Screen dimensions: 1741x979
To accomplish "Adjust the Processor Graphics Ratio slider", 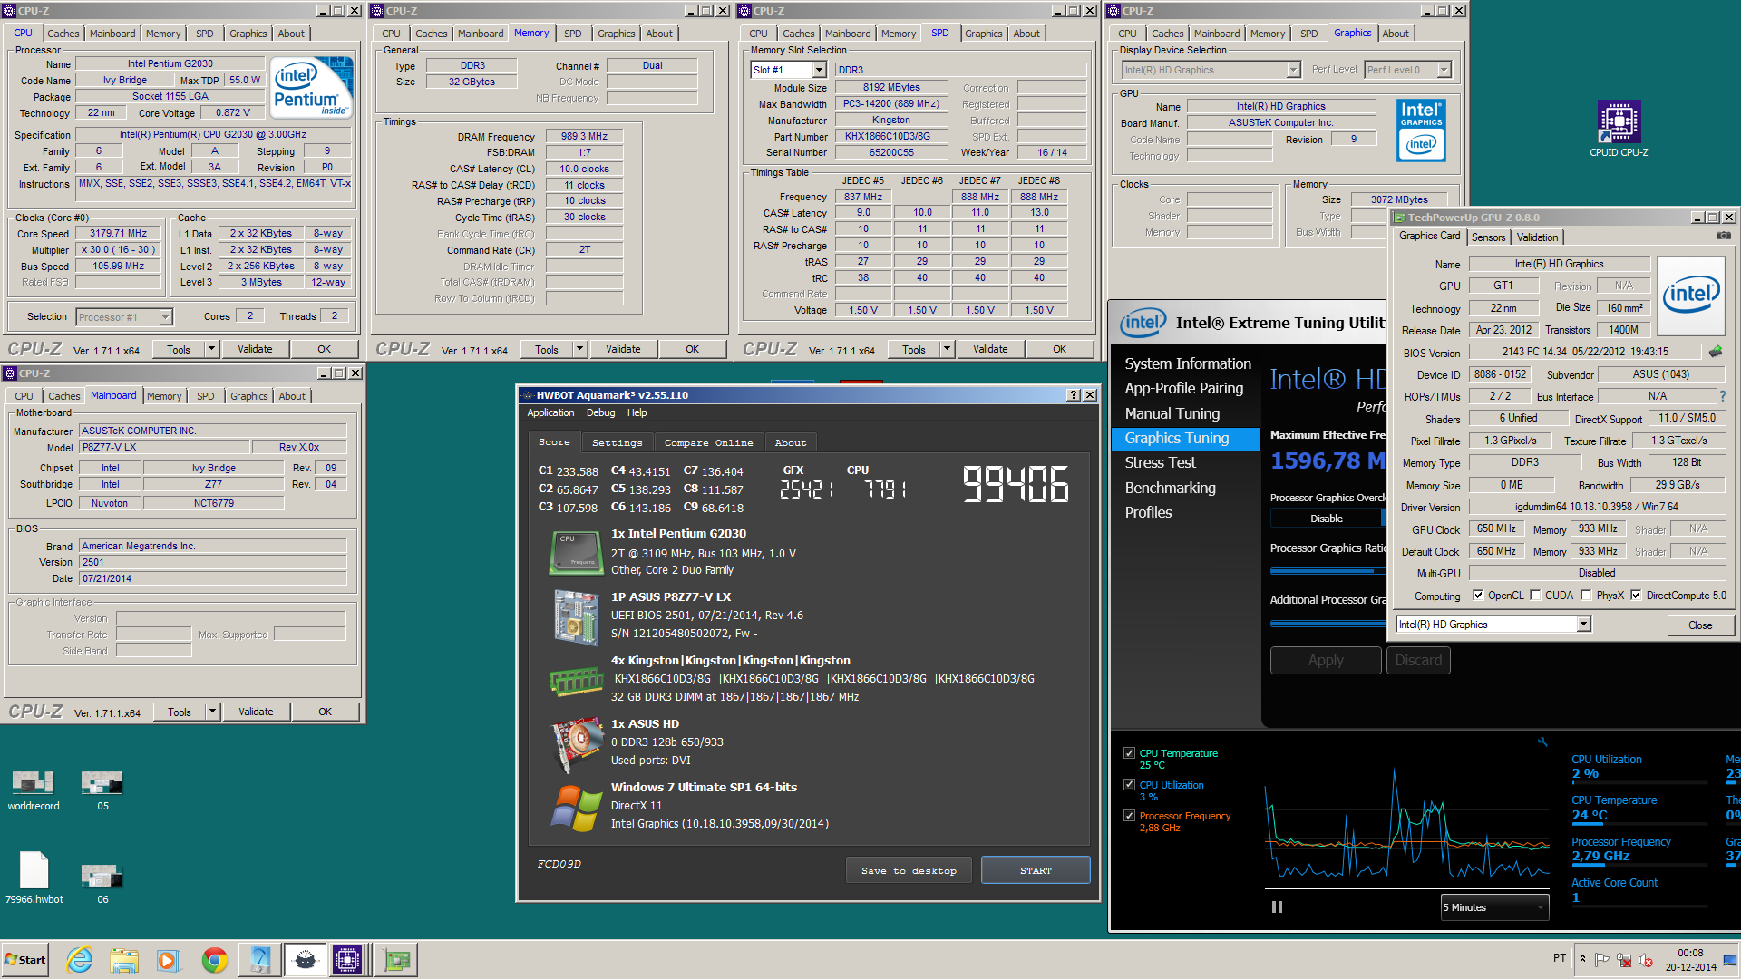I will tap(1328, 571).
